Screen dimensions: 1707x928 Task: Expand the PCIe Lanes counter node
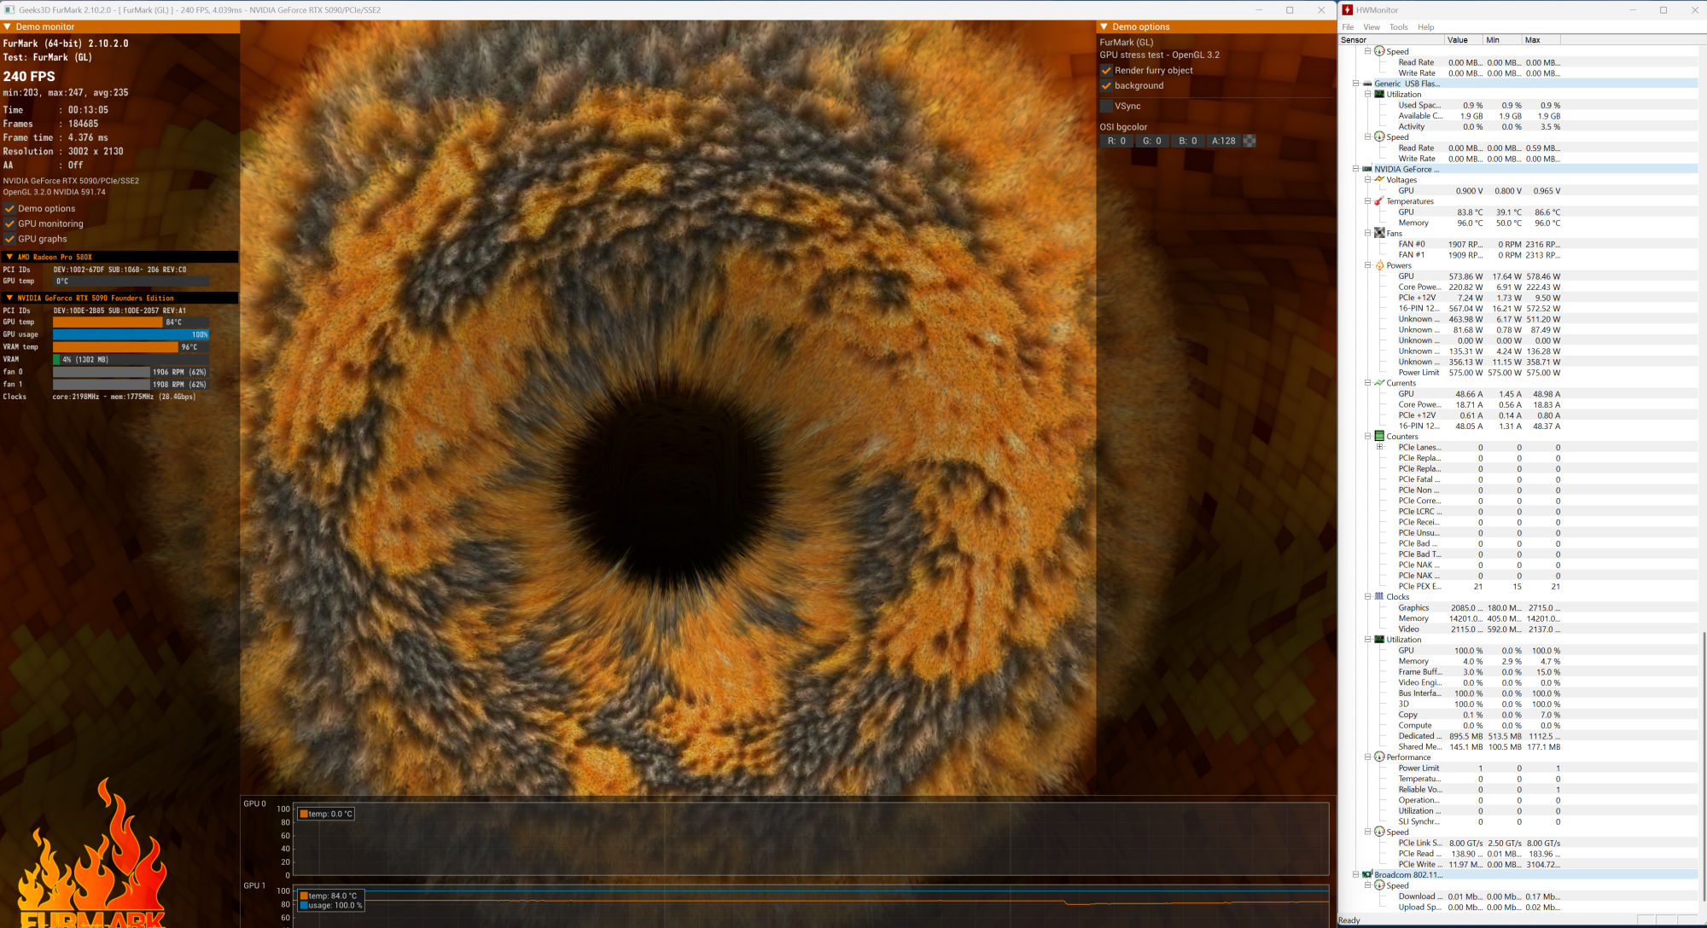(x=1379, y=447)
